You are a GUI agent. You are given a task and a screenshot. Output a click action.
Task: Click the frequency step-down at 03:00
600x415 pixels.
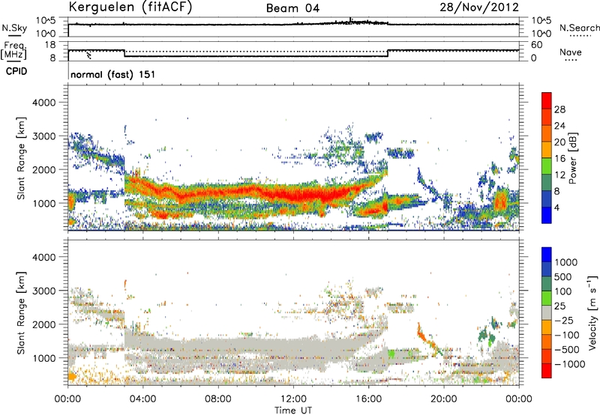(124, 53)
